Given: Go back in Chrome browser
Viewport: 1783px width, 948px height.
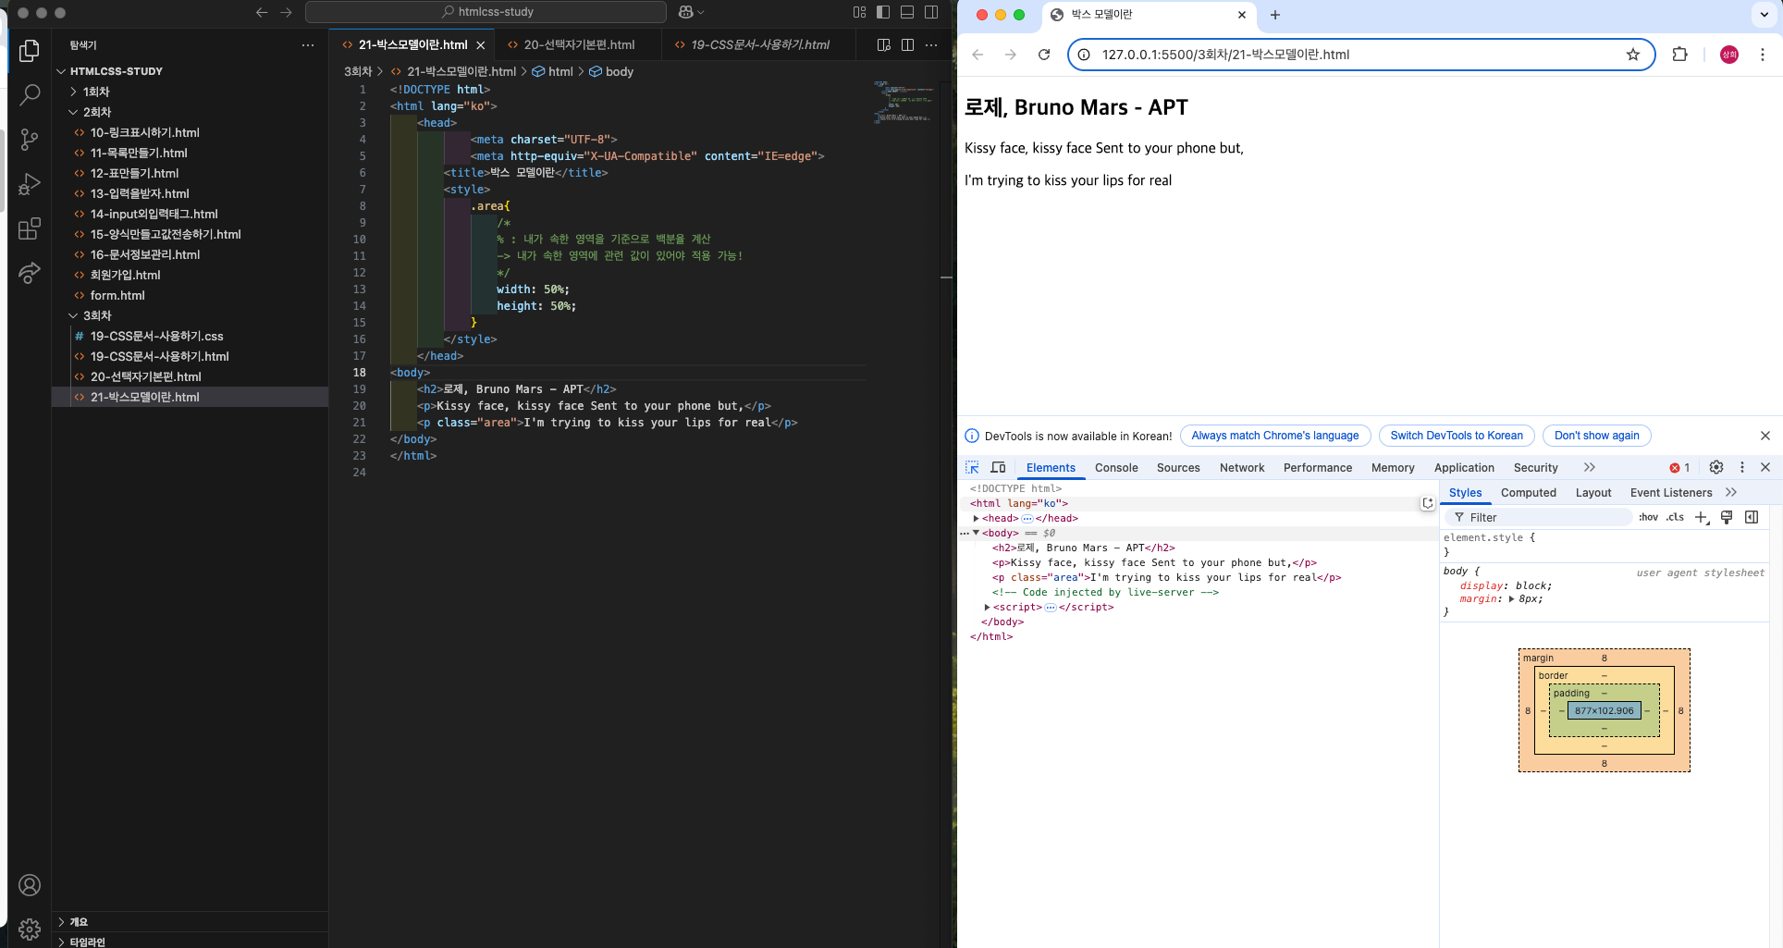Looking at the screenshot, I should pos(978,55).
